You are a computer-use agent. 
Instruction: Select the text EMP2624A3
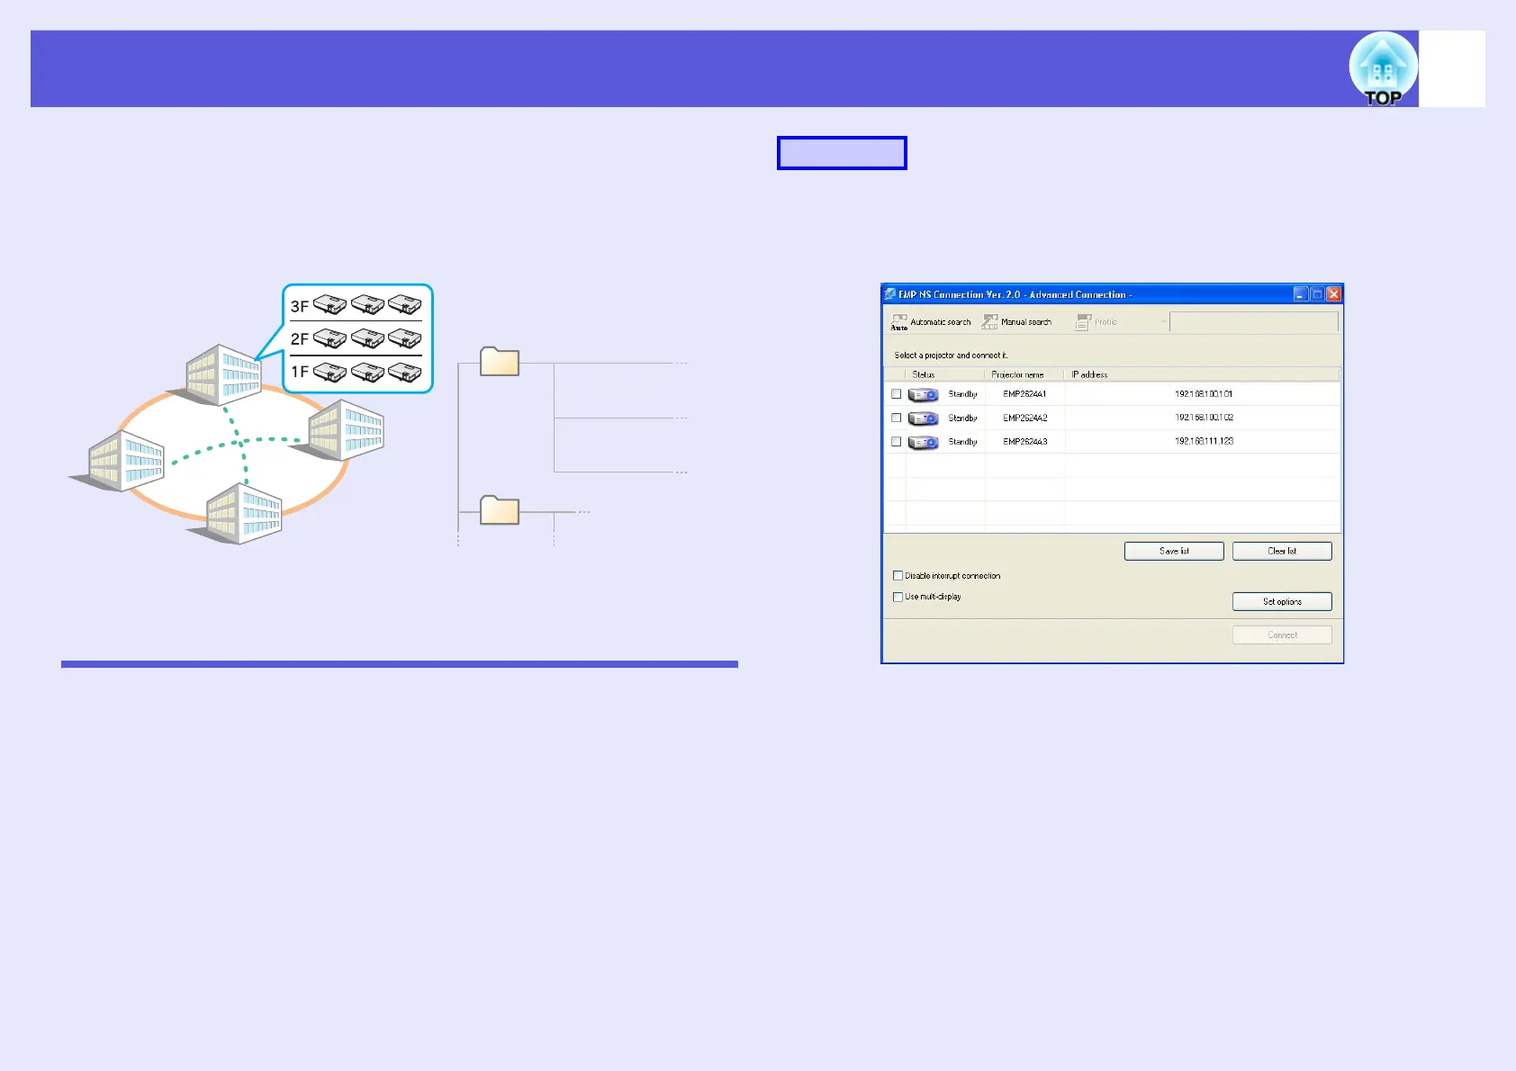1024,442
